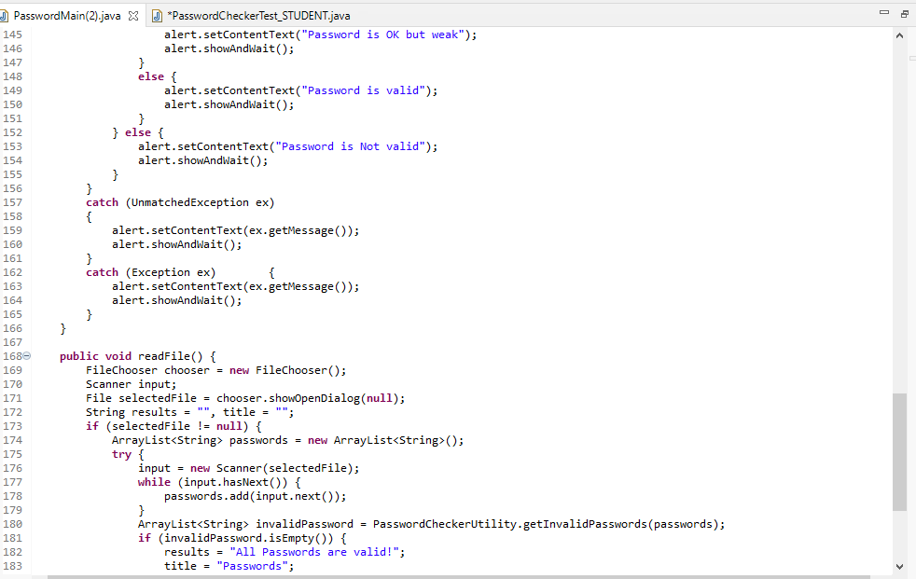Click vertical scrollbar down arrow
Screen dimensions: 916x579
click(899, 566)
